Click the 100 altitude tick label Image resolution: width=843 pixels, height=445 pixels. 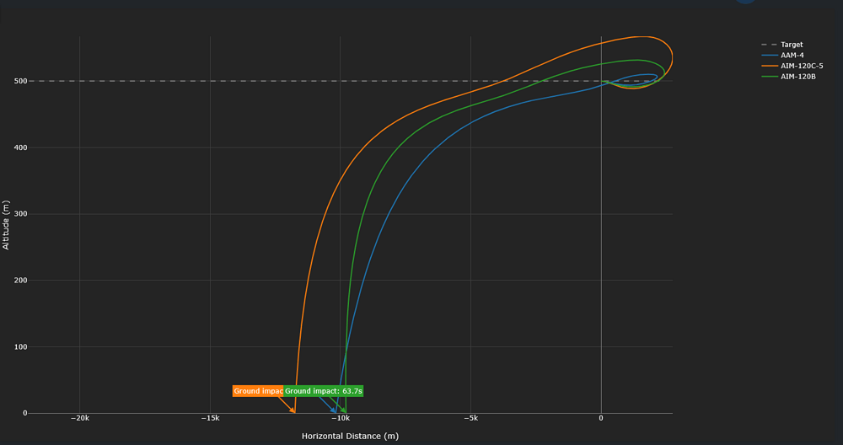(20, 347)
